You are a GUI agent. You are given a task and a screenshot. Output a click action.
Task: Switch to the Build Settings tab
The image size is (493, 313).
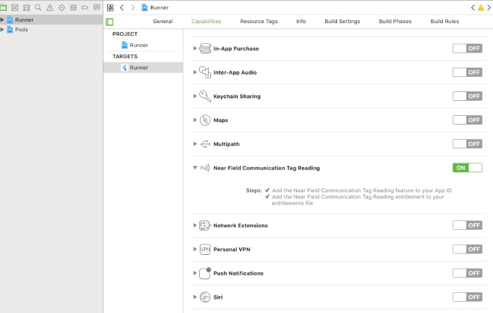(x=342, y=21)
